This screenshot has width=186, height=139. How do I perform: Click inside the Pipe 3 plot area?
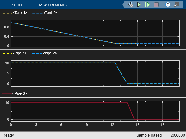pos(95,111)
